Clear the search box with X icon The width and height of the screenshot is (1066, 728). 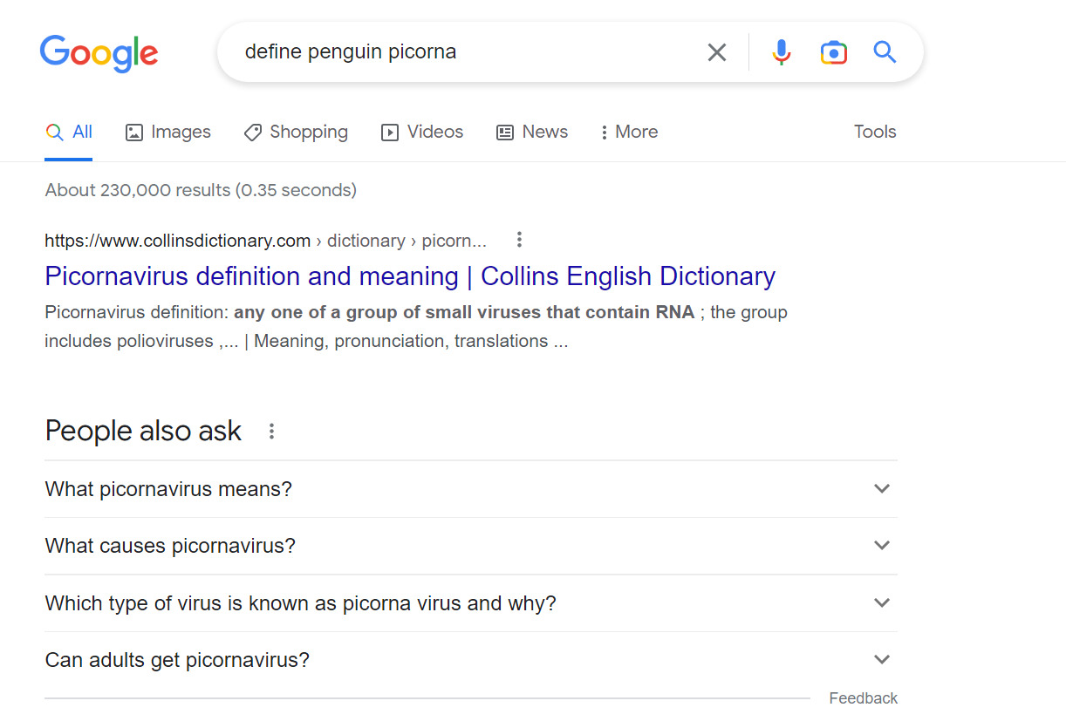coord(716,52)
